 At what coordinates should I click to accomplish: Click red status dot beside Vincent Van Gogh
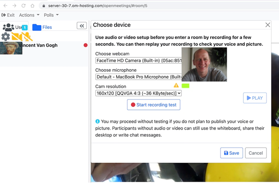(85, 45)
